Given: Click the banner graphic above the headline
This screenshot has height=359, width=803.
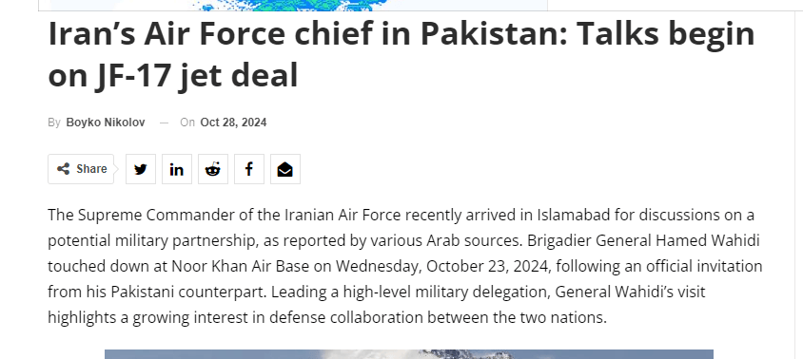Looking at the screenshot, I should tap(293, 5).
